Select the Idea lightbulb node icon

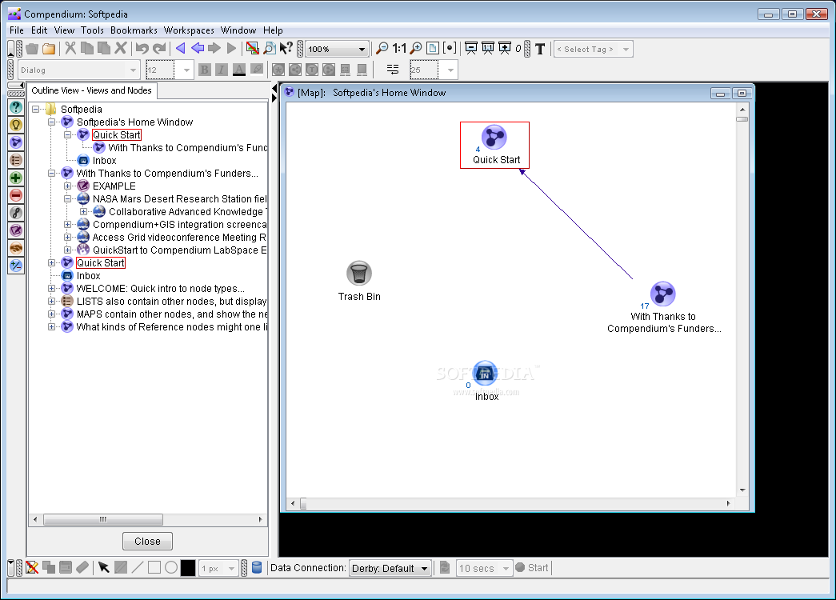tap(16, 126)
